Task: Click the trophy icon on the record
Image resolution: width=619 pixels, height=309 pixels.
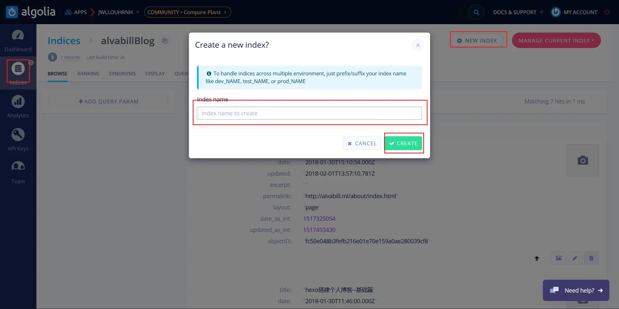Action: click(x=537, y=258)
